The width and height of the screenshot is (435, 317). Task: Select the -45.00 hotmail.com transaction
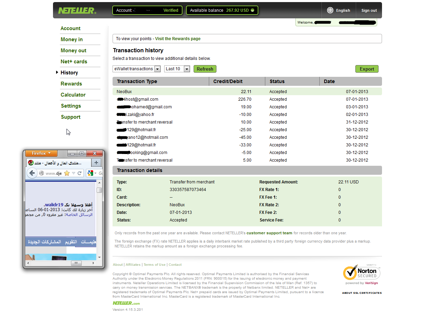pos(247,137)
